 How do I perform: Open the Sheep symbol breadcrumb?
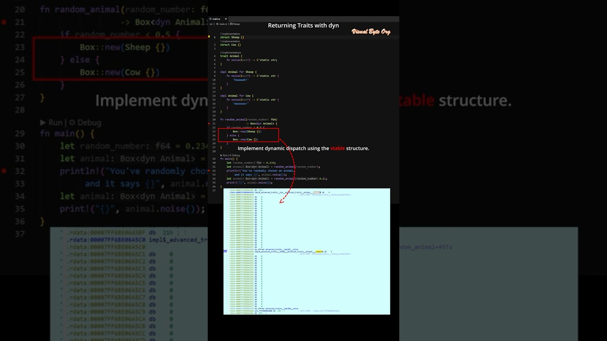[x=235, y=24]
